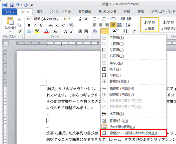Customize Quick Access Toolbar dropdown

[x=32, y=5]
